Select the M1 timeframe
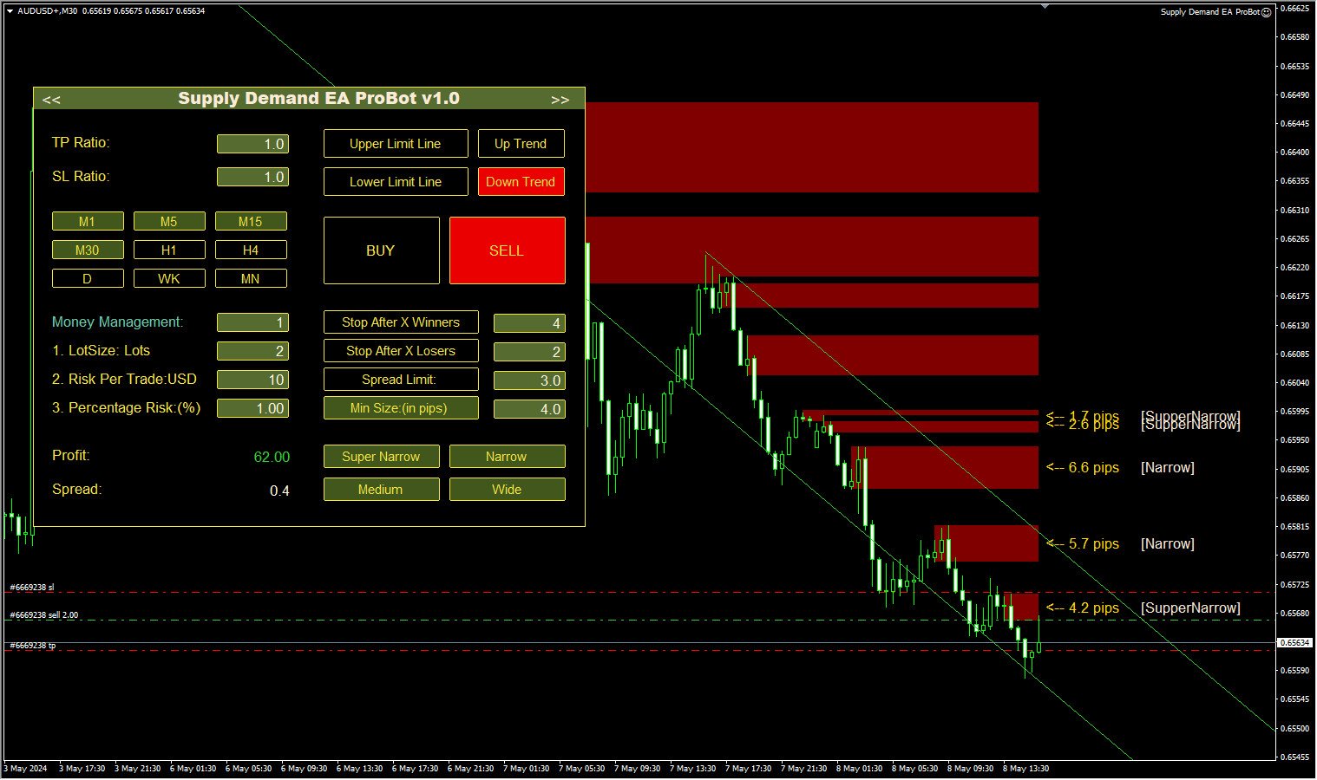Viewport: 1317px width, 780px height. point(88,222)
